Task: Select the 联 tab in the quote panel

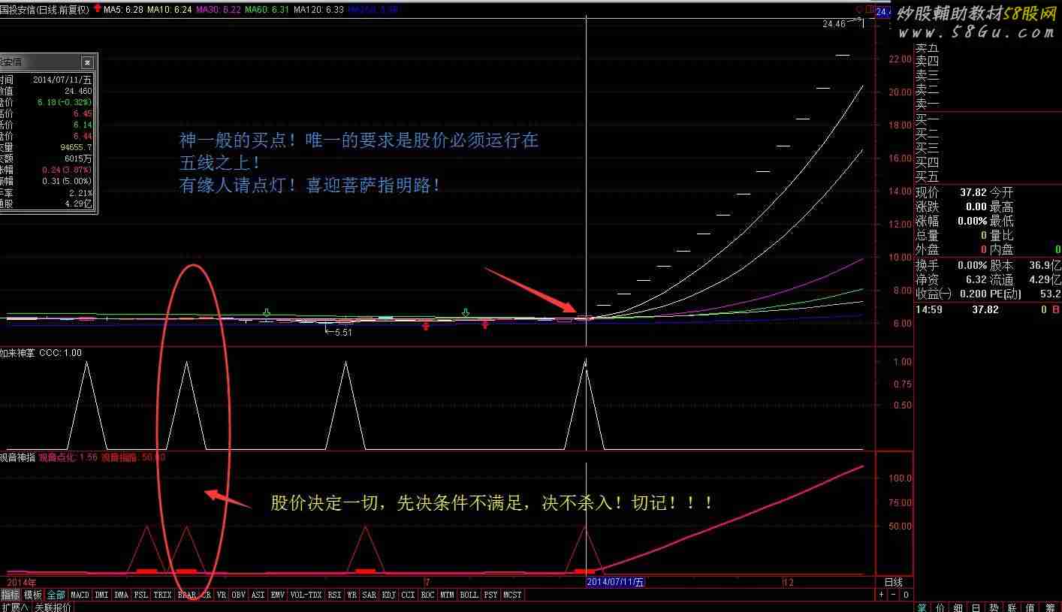Action: pyautogui.click(x=1012, y=607)
